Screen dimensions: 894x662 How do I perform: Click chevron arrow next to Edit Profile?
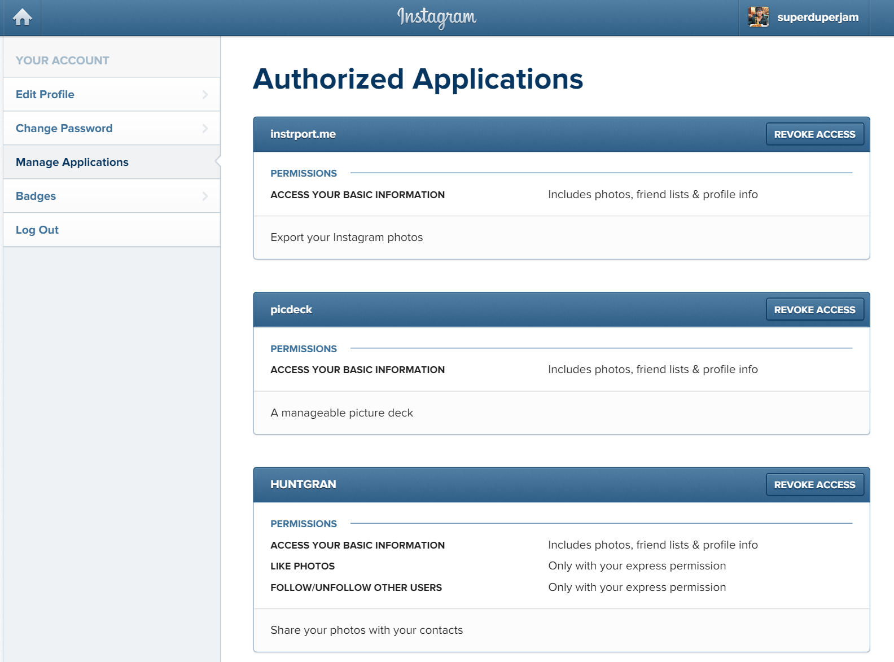[x=205, y=94]
